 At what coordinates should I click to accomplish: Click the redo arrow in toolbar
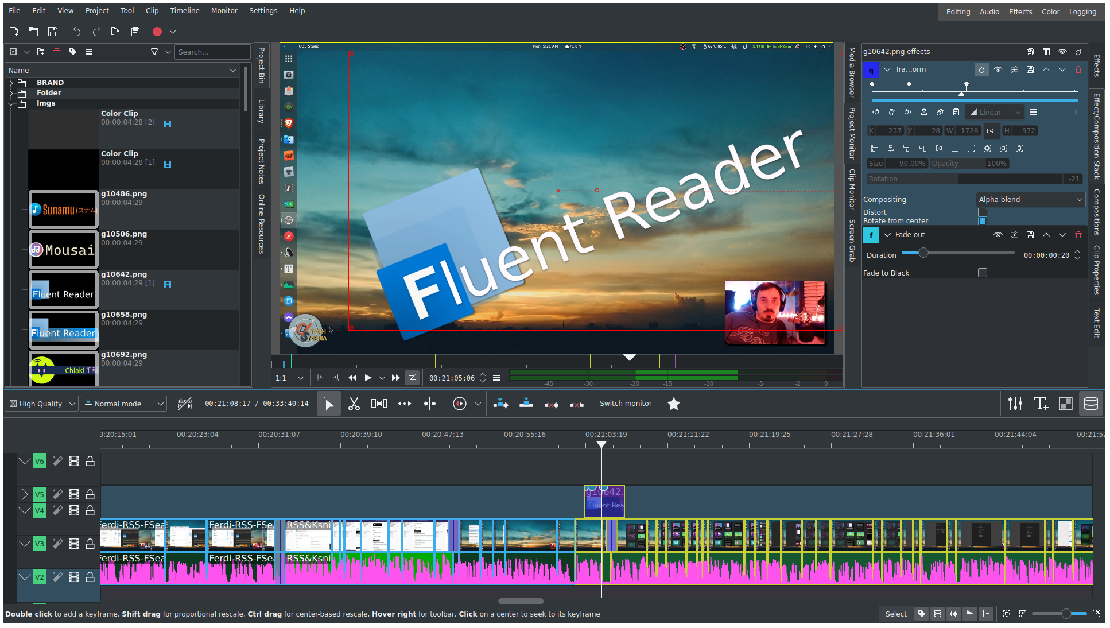pos(96,32)
